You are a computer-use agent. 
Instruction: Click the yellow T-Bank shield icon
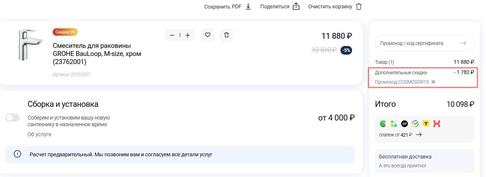[426, 124]
